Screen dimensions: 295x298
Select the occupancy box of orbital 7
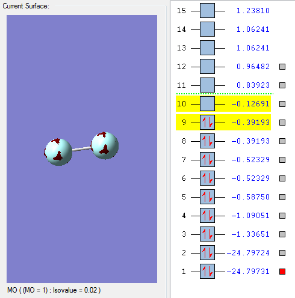(207, 160)
